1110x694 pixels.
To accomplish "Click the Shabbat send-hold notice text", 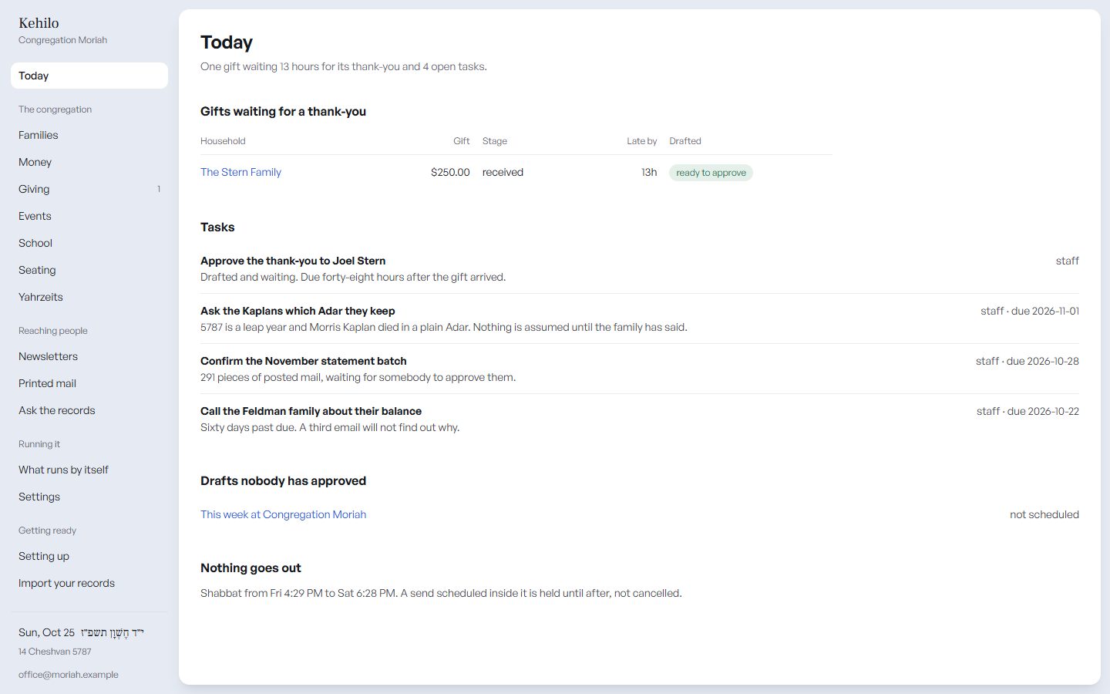I will pyautogui.click(x=441, y=593).
